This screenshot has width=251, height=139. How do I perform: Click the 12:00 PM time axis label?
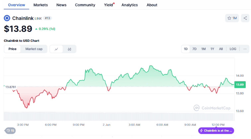pyautogui.click(x=218, y=125)
